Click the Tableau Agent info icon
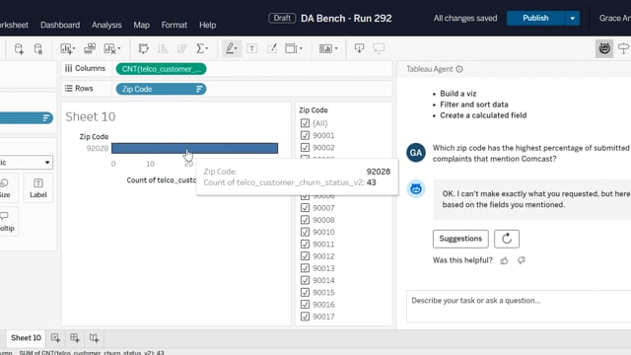The image size is (631, 355). [x=459, y=69]
